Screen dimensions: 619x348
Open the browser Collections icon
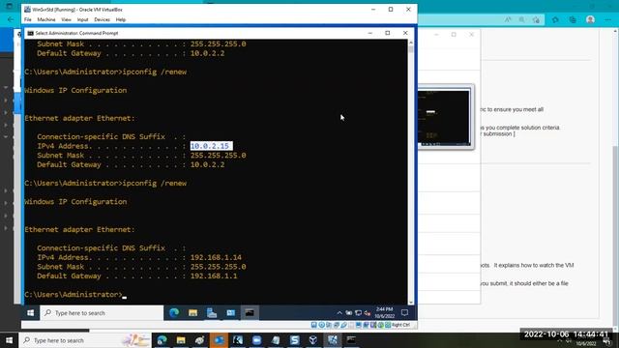(573, 19)
